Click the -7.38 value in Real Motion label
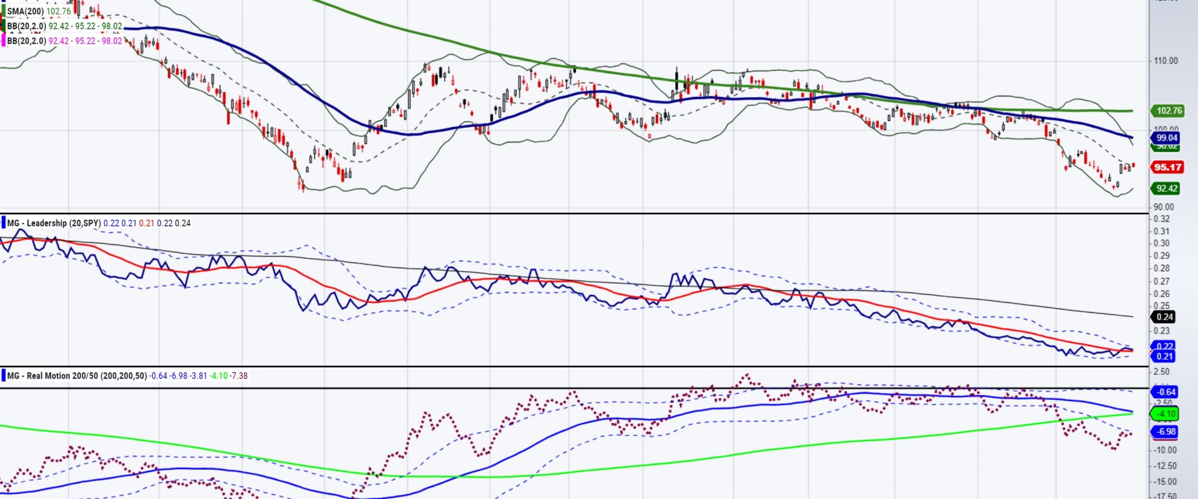1198x499 pixels. (x=238, y=375)
